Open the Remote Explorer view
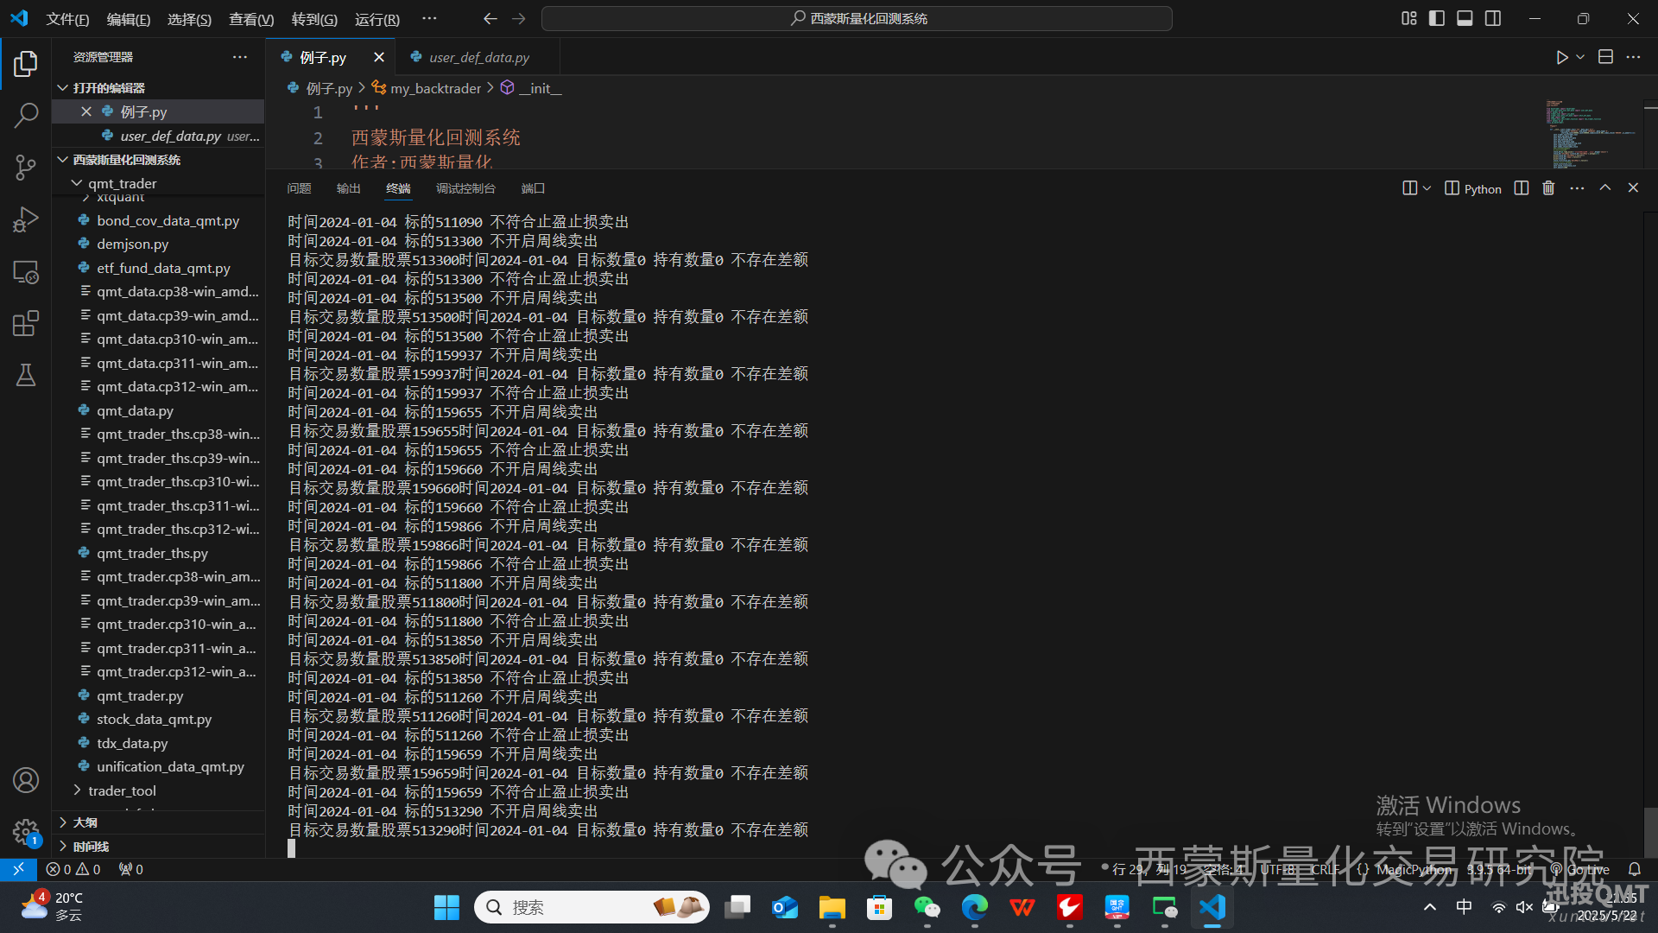Viewport: 1658px width, 933px height. pyautogui.click(x=26, y=271)
